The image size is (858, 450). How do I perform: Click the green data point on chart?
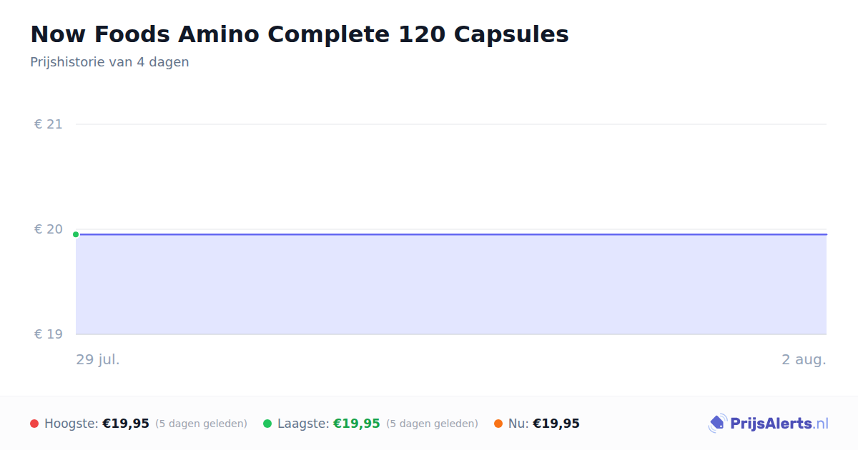click(76, 234)
